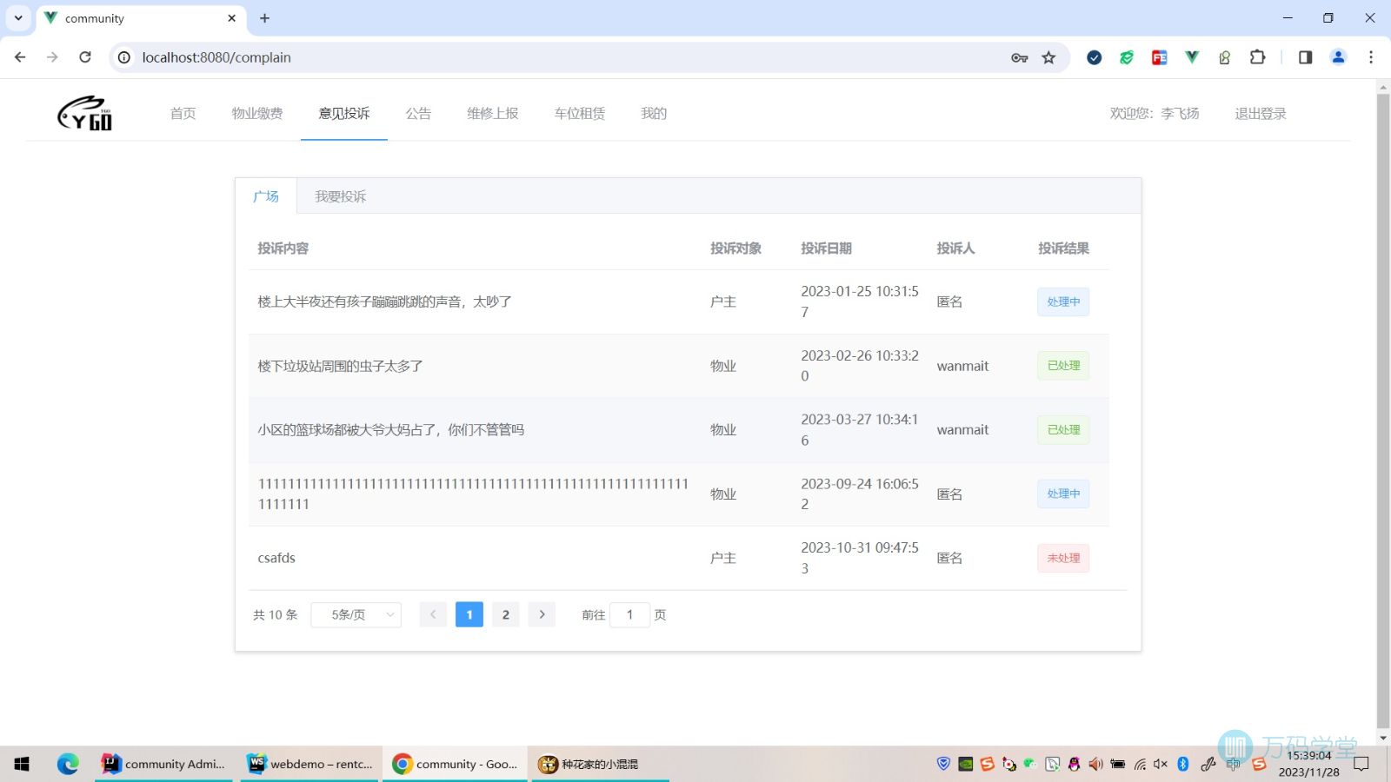1391x782 pixels.
Task: Reload the page with refresh icon
Action: (x=85, y=57)
